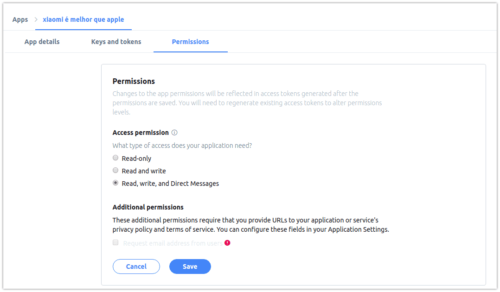This screenshot has height=292, width=500.
Task: Go back to Apps via breadcrumb
Action: [x=20, y=19]
